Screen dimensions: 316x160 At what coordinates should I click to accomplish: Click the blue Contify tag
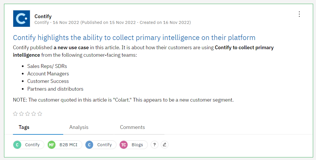tap(101, 145)
